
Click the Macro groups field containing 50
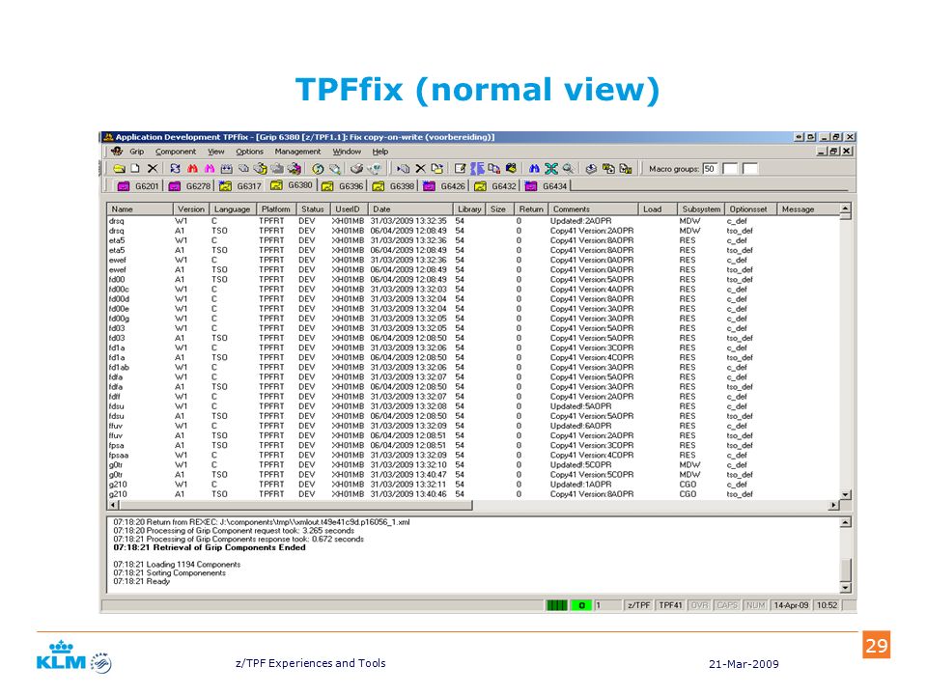709,169
